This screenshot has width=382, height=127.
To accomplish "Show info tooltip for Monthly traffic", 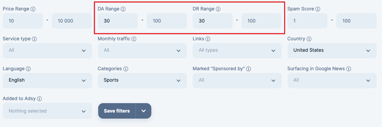I will click(x=134, y=39).
